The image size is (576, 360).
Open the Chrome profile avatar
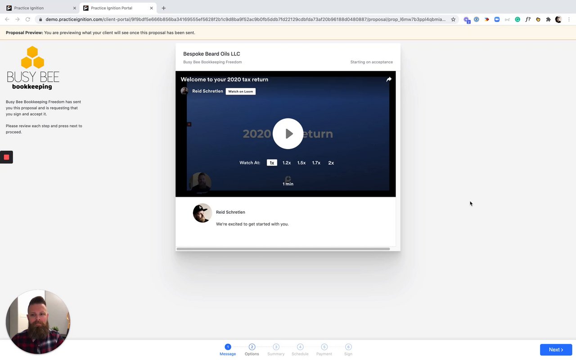pos(558,19)
